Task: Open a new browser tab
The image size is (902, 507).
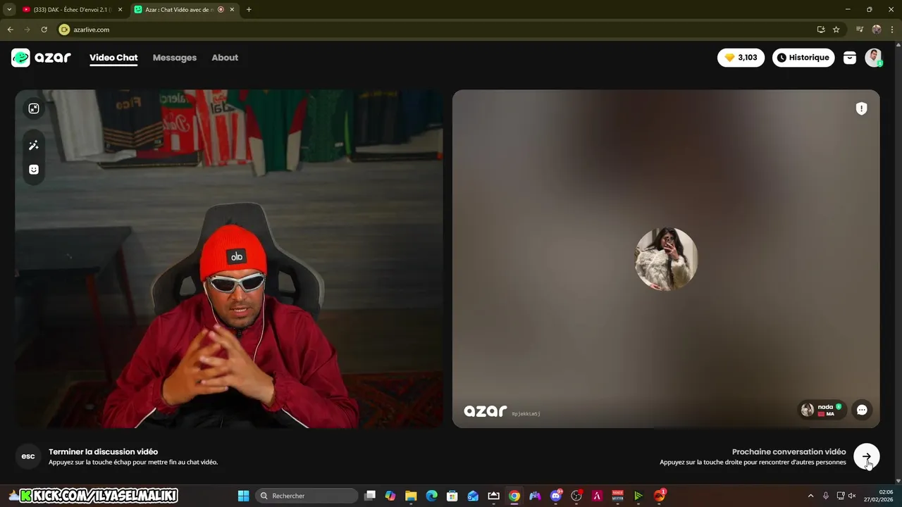Action: (249, 10)
